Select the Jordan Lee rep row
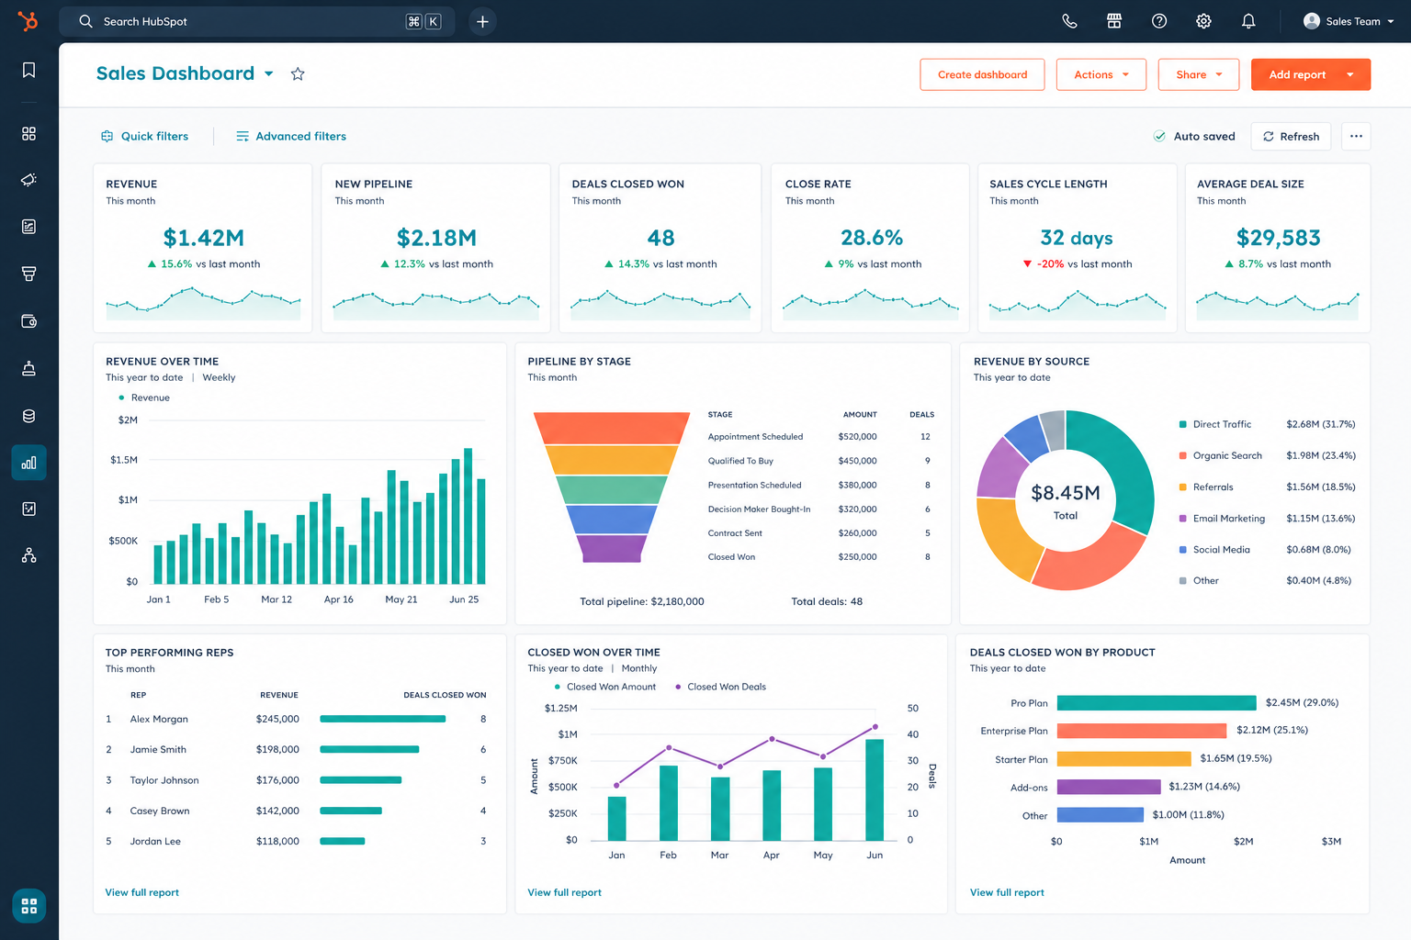 tap(296, 841)
